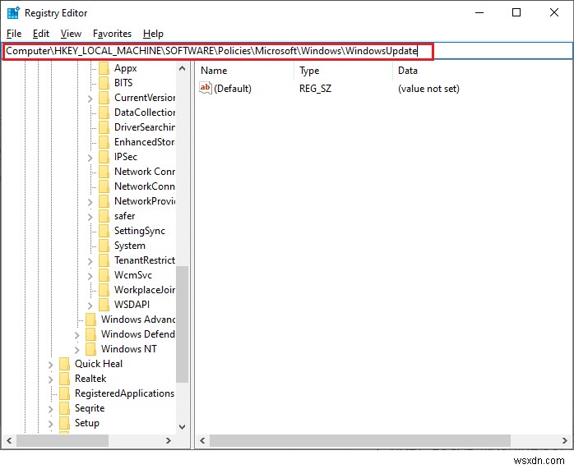
Task: Select the WcmSvc folder icon
Action: [x=104, y=275]
